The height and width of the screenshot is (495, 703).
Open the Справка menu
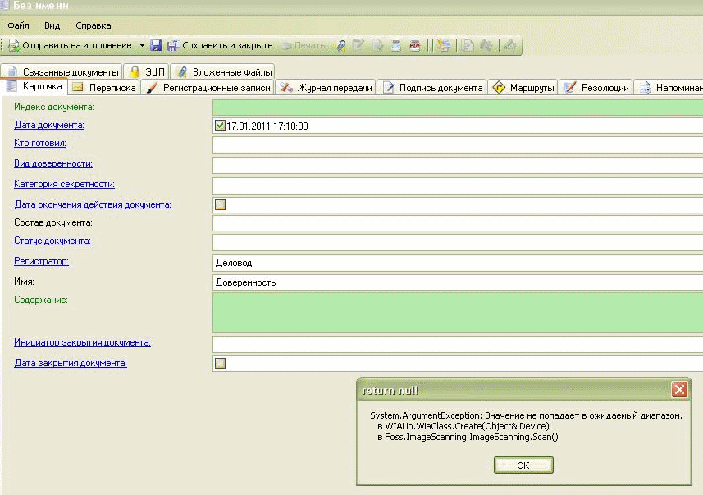(x=93, y=25)
